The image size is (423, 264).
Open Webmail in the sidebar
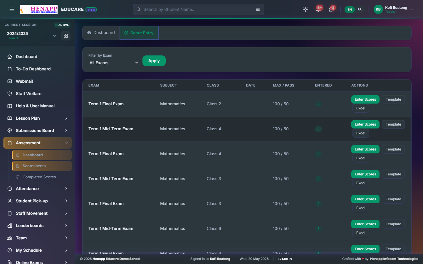point(38,81)
